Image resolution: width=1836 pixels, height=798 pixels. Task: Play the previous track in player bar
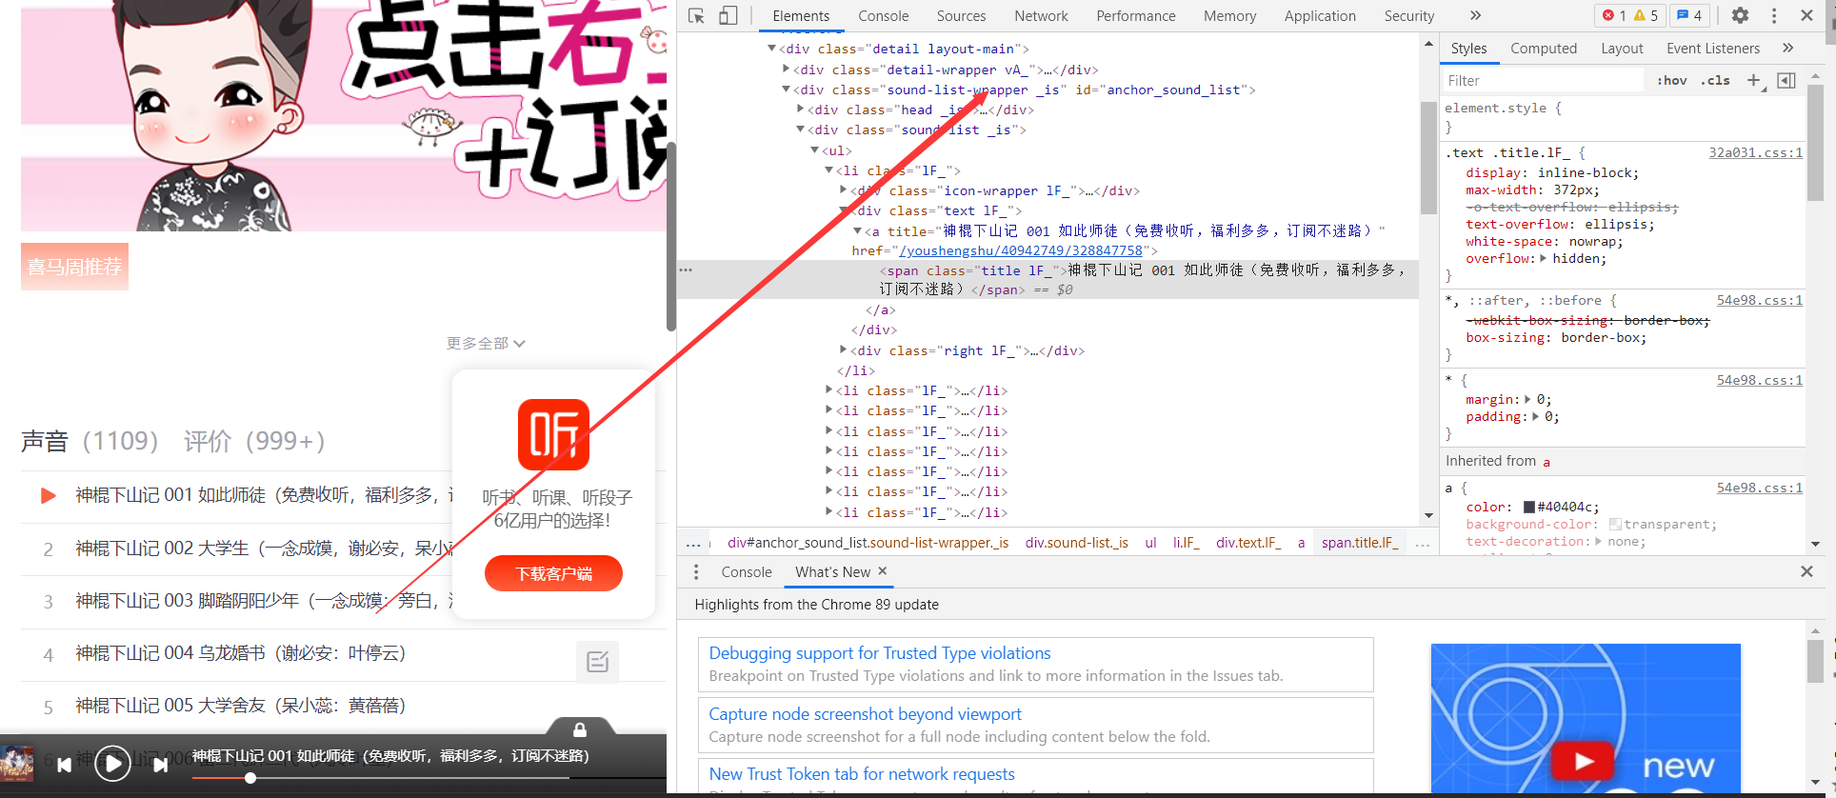[64, 764]
